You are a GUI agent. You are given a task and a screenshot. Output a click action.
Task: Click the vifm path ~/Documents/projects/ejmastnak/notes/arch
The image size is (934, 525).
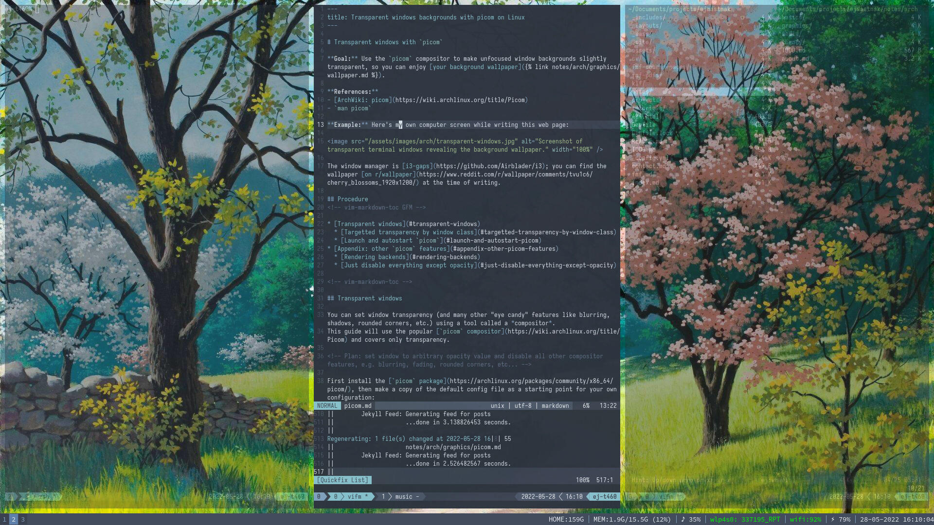[848, 9]
